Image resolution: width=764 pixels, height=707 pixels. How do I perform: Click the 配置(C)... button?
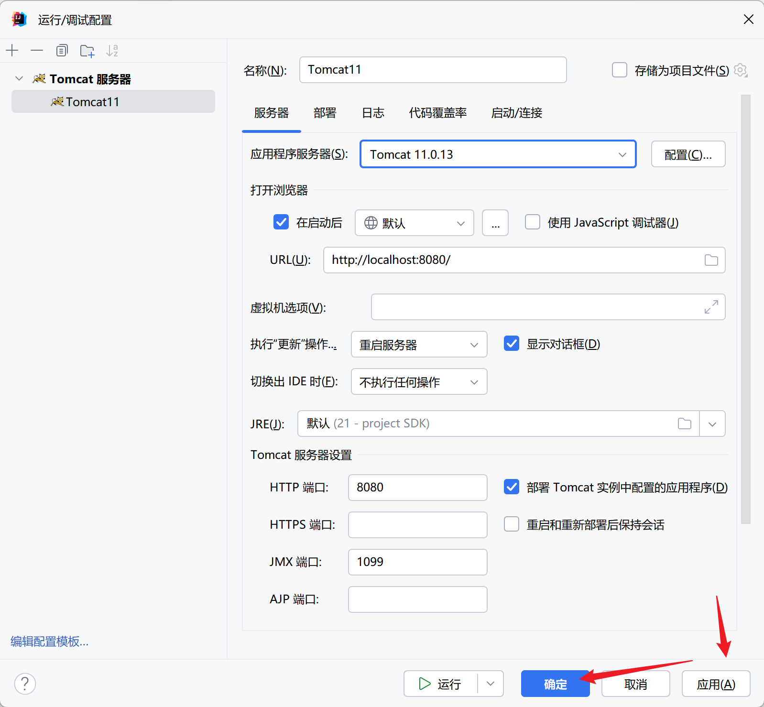point(688,154)
